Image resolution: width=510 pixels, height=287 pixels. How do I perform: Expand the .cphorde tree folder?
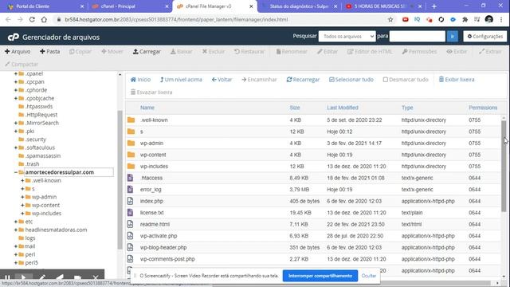[x=16, y=90]
